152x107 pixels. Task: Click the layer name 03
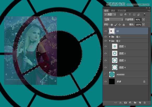point(117,31)
